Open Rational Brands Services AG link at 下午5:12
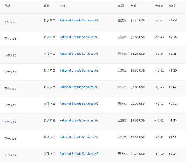This screenshot has height=162, width=186. pos(79,154)
